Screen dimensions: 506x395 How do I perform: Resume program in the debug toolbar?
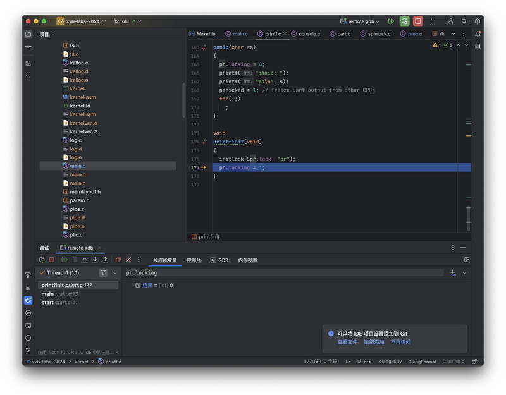pyautogui.click(x=65, y=260)
